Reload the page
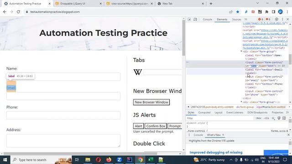292x164 pixels. pos(18,12)
